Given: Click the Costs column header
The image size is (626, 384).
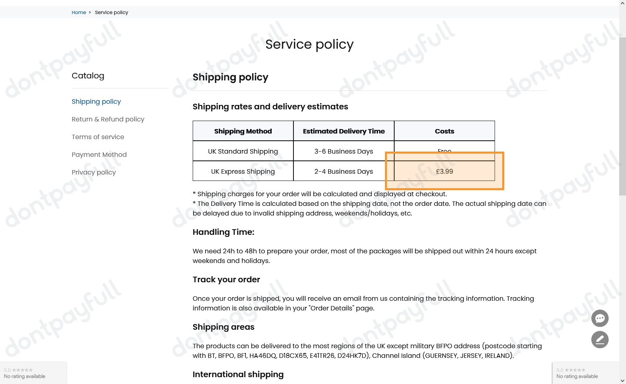Looking at the screenshot, I should click(444, 131).
